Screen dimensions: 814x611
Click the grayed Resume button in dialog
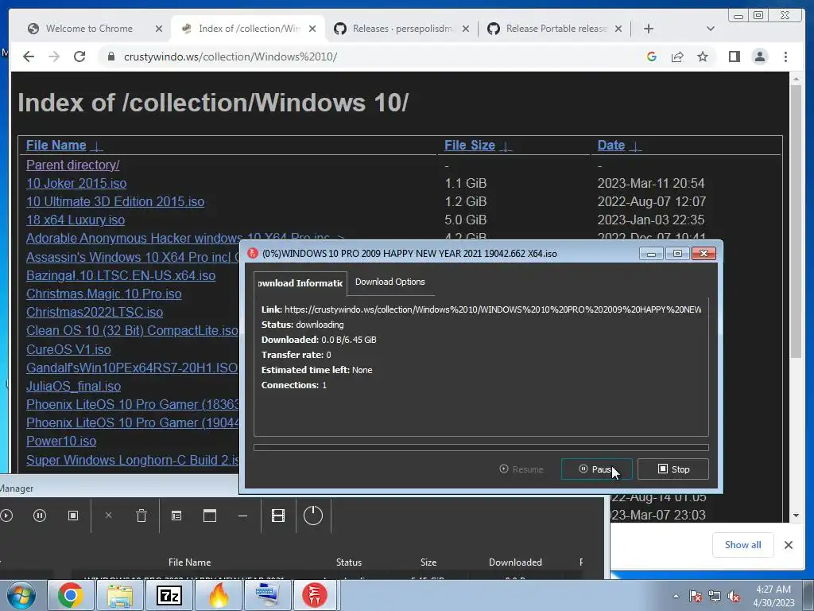521,469
